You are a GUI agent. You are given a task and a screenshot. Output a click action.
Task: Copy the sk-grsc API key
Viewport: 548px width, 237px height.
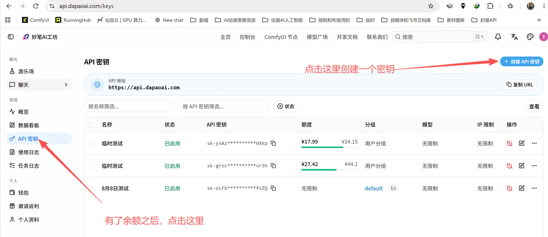coord(273,166)
